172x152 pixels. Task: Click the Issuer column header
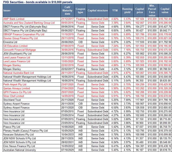pyautogui.click(x=32, y=10)
